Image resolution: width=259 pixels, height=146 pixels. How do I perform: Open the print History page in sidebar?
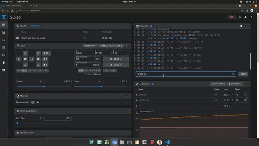(x=4, y=40)
